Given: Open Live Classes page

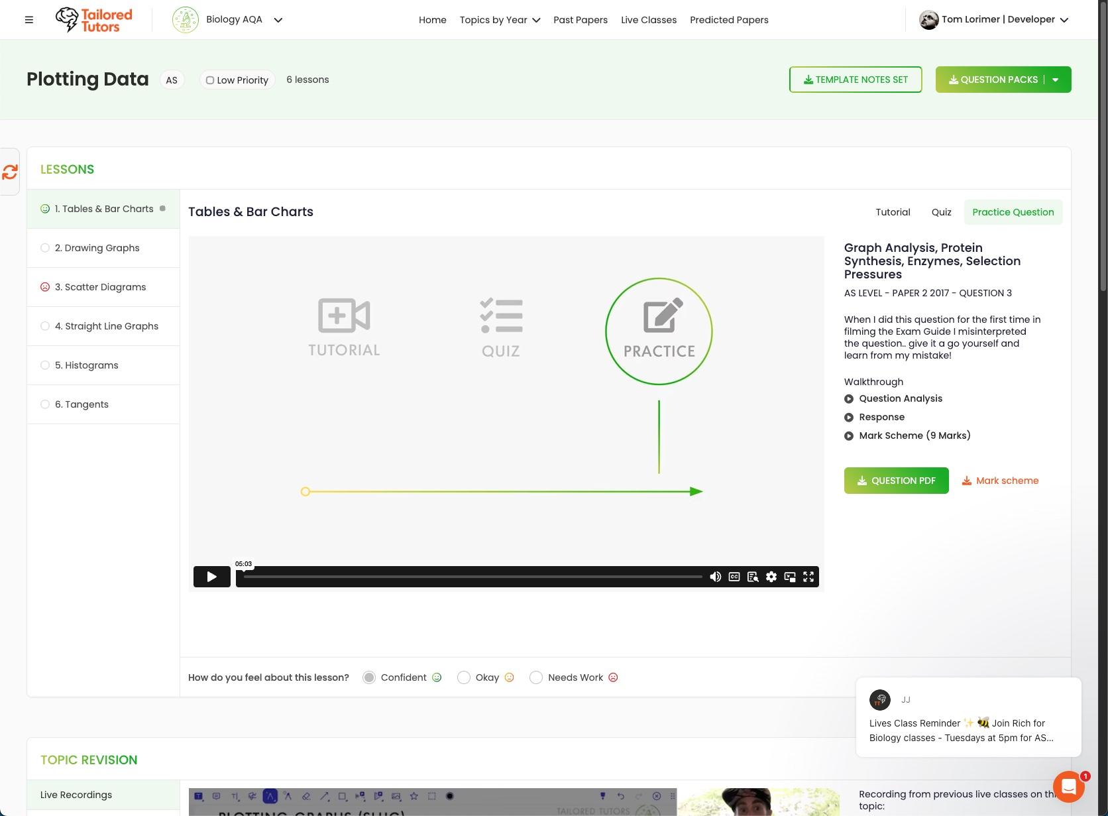Looking at the screenshot, I should (x=649, y=20).
